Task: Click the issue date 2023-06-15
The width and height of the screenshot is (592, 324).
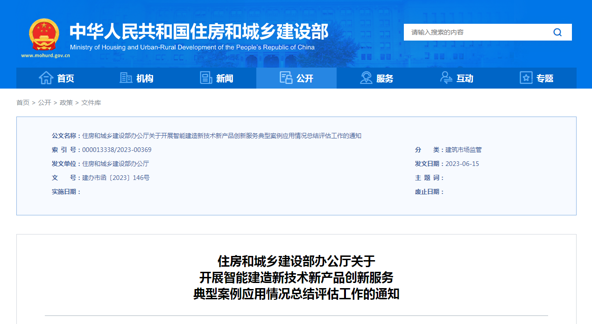Action: pos(462,164)
